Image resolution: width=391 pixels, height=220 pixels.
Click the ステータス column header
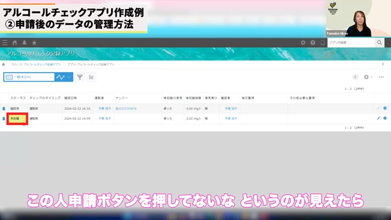click(18, 98)
